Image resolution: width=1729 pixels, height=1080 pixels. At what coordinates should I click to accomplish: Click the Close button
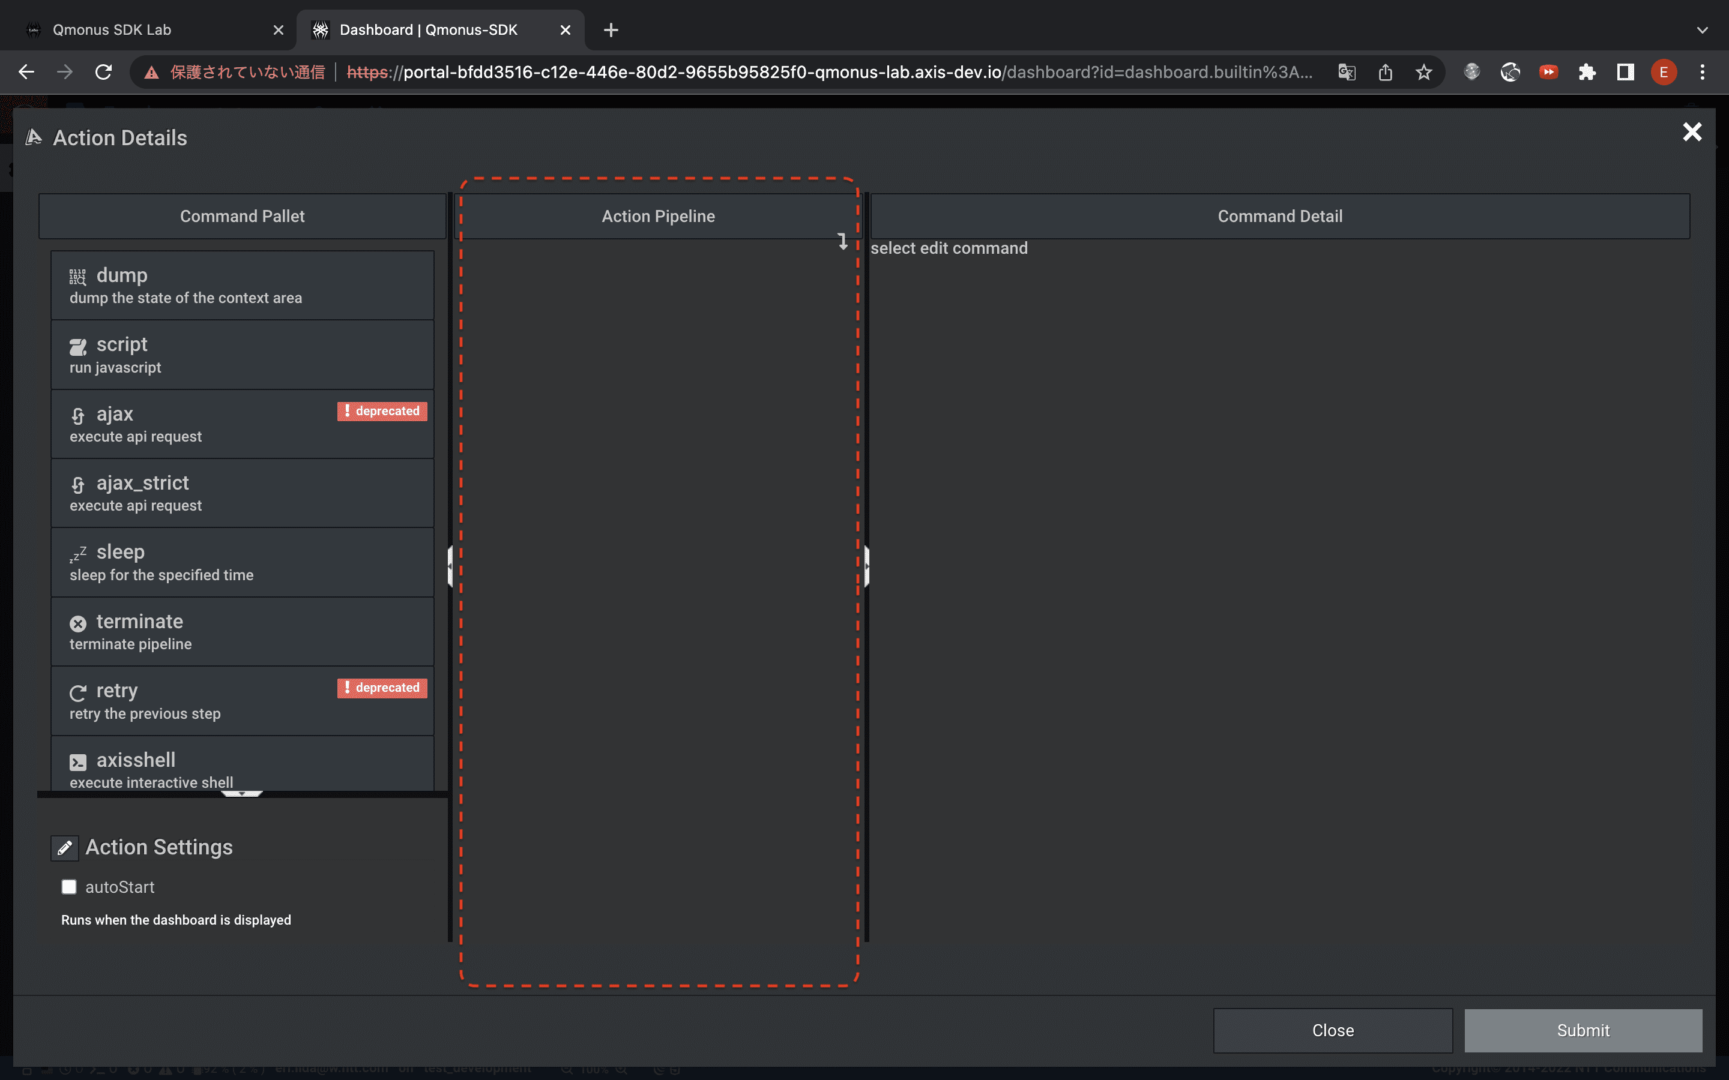(x=1333, y=1031)
